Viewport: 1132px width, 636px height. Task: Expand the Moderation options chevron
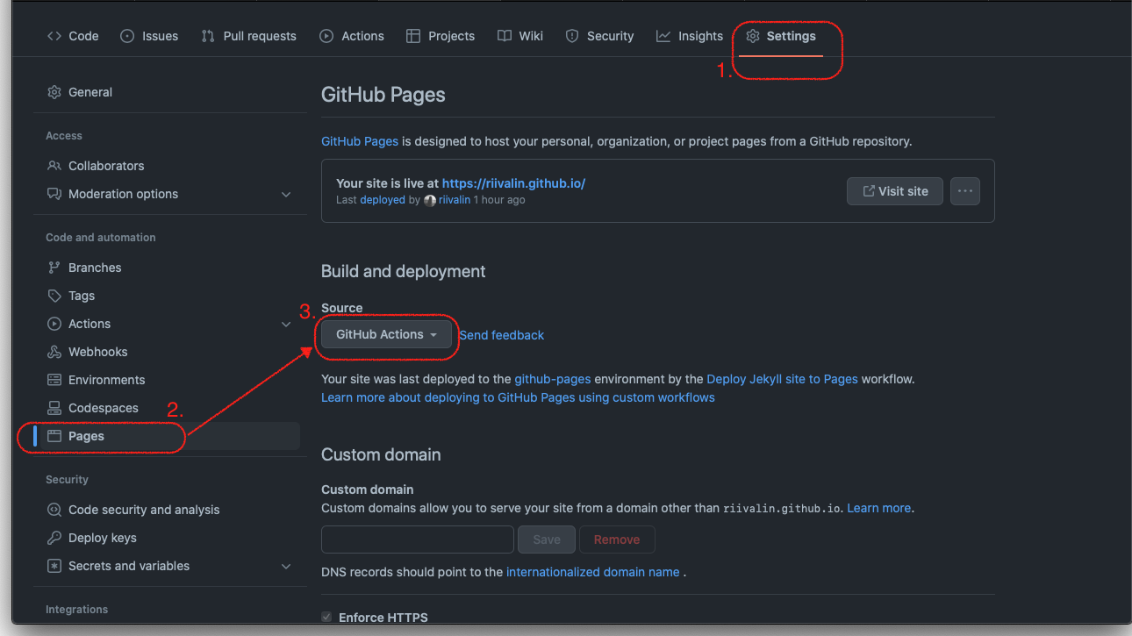pyautogui.click(x=286, y=194)
